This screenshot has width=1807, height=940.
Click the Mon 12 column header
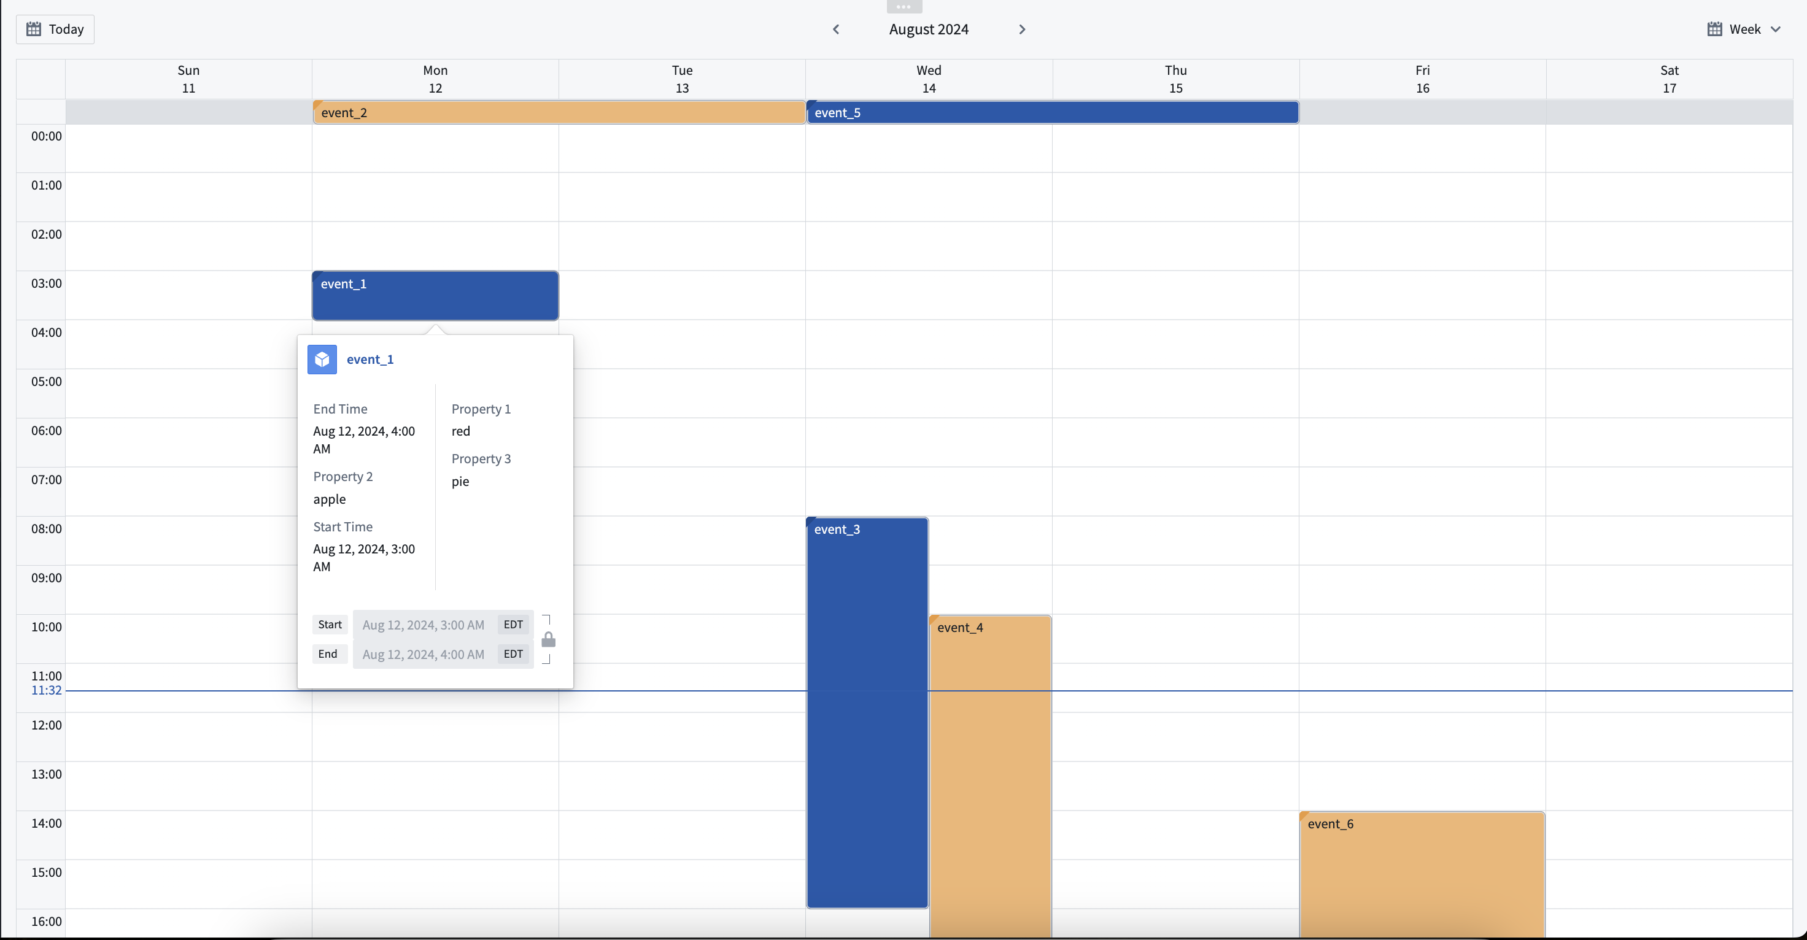pos(435,79)
